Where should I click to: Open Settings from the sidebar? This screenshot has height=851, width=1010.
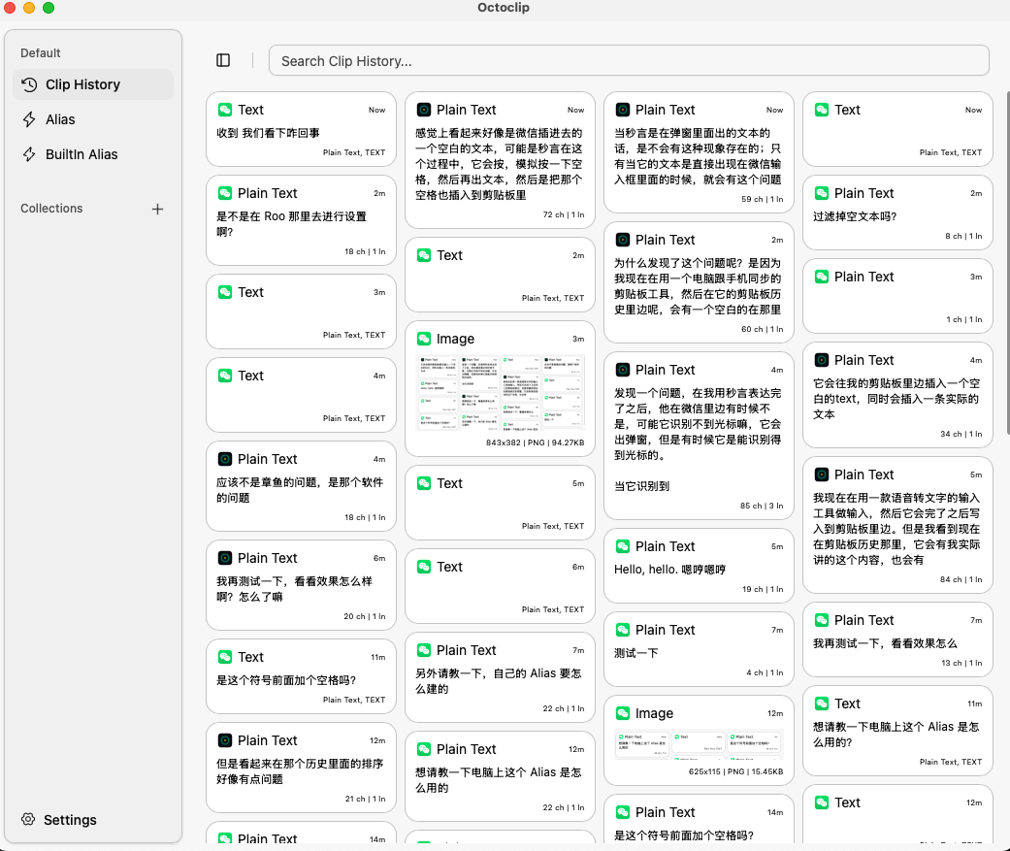click(70, 819)
